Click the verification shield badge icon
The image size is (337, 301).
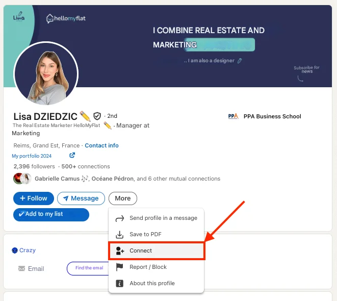(x=97, y=116)
